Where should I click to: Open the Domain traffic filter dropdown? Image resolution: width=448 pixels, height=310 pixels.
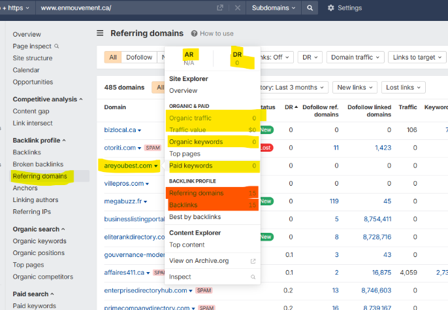[x=355, y=58]
